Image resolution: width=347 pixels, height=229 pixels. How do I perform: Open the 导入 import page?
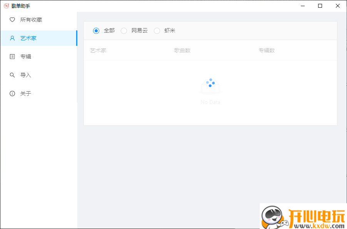[x=25, y=75]
